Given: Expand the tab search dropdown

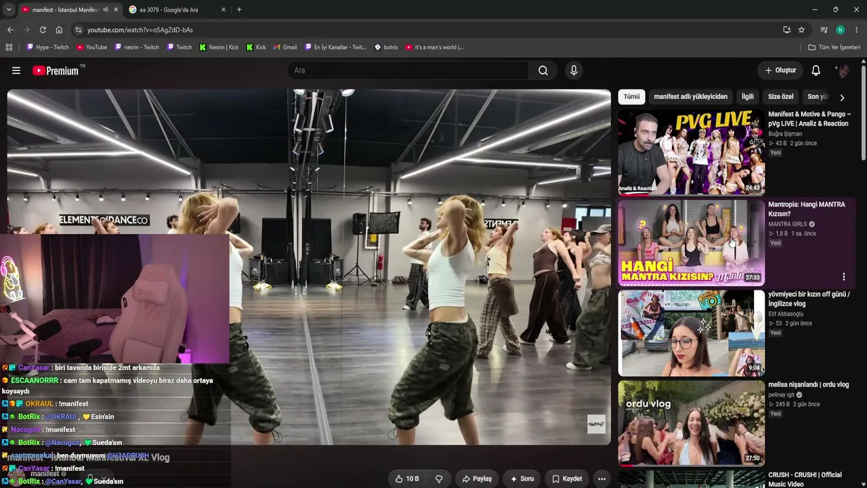Looking at the screenshot, I should (9, 9).
